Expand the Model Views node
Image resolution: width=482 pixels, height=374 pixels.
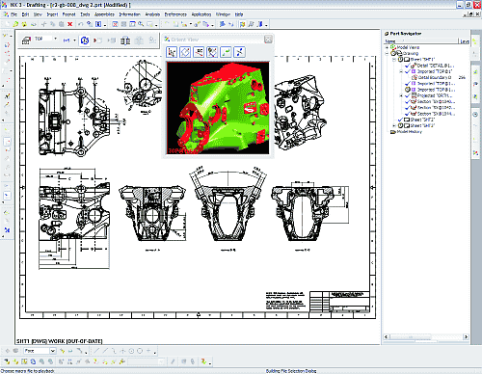tap(388, 47)
